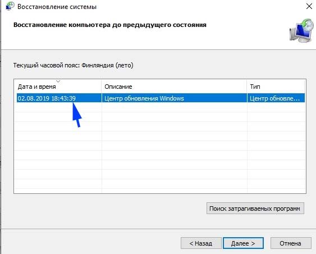Cancel with the Отмена button
Viewport: 316px width, 254px height.
(x=291, y=243)
